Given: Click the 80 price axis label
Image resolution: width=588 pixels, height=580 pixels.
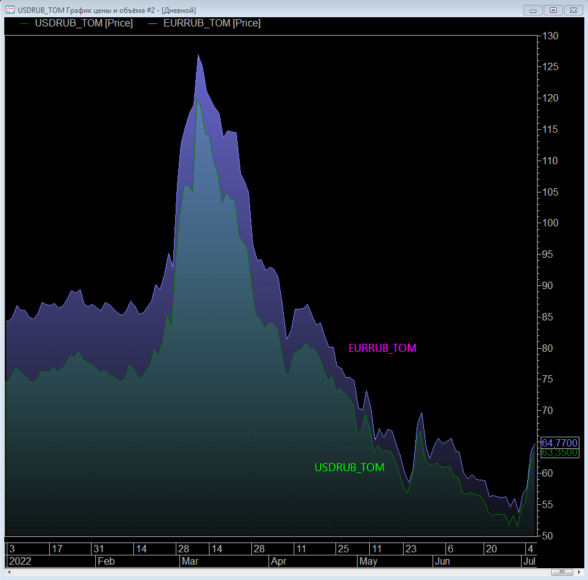Looking at the screenshot, I should click(x=547, y=348).
